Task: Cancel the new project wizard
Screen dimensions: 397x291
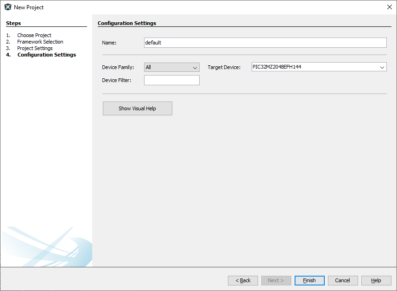Action: [343, 280]
